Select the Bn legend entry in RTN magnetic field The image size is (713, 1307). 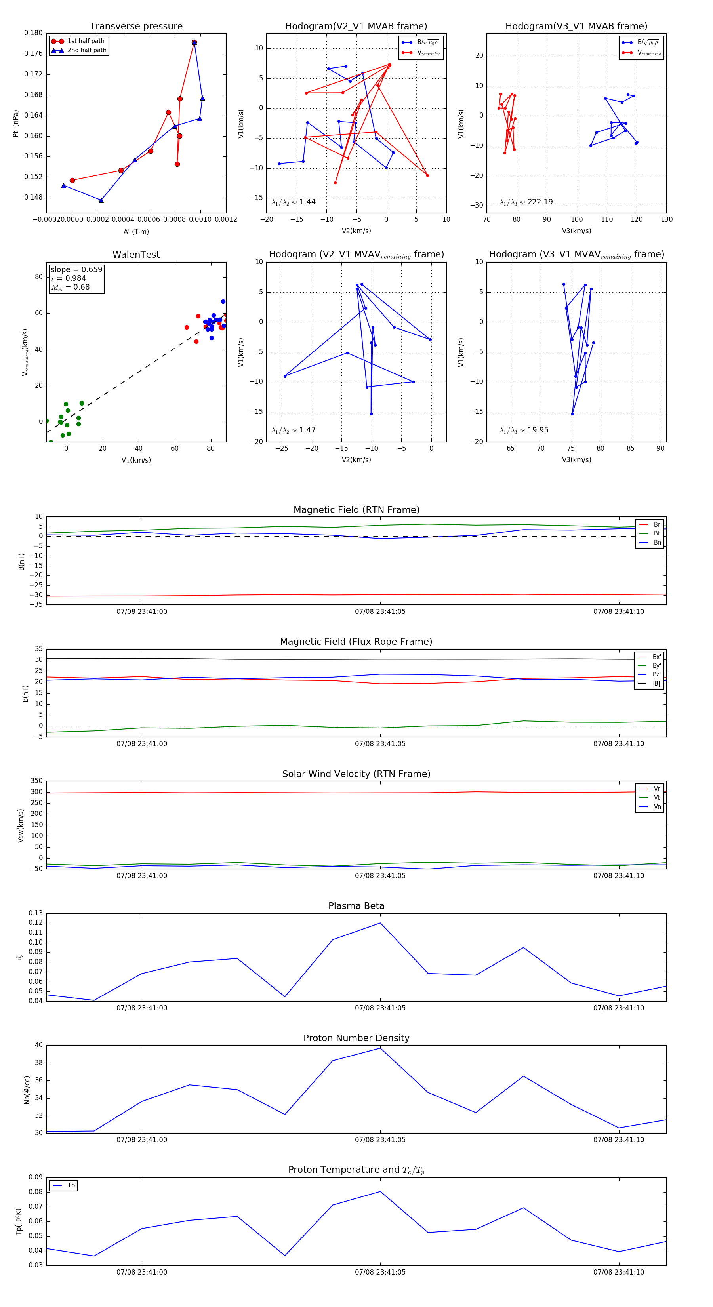tap(650, 542)
